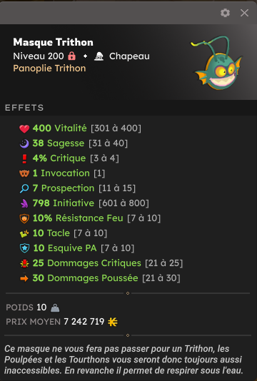Click the Masque Trithon item image
257x381 pixels.
pos(216,63)
